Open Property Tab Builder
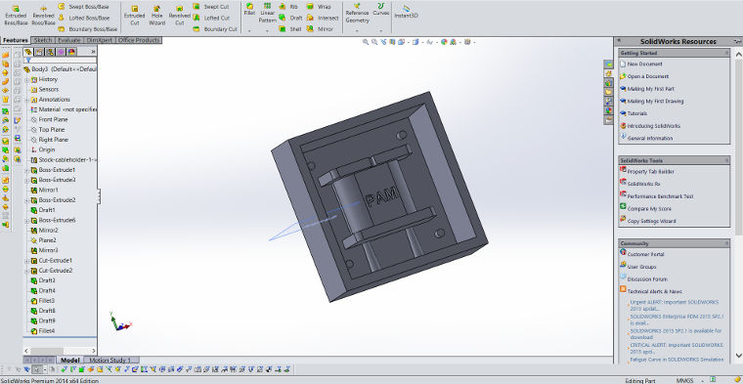The image size is (743, 384). click(650, 171)
